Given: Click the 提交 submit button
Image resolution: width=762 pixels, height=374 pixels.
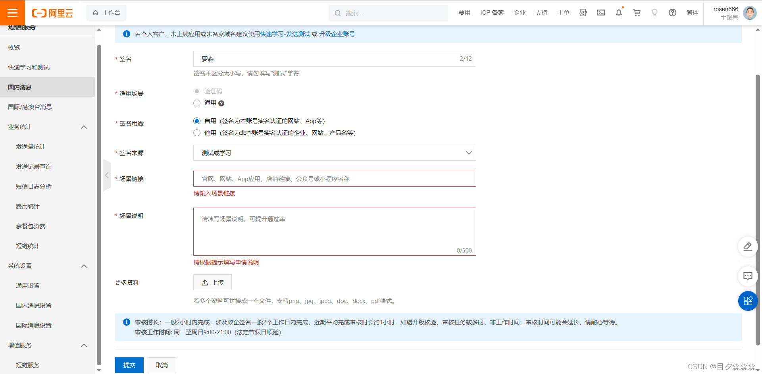Looking at the screenshot, I should pyautogui.click(x=129, y=365).
